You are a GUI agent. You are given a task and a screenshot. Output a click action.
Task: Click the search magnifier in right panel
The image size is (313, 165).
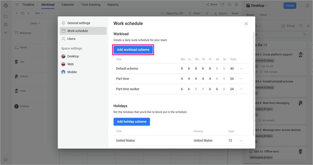click(305, 34)
